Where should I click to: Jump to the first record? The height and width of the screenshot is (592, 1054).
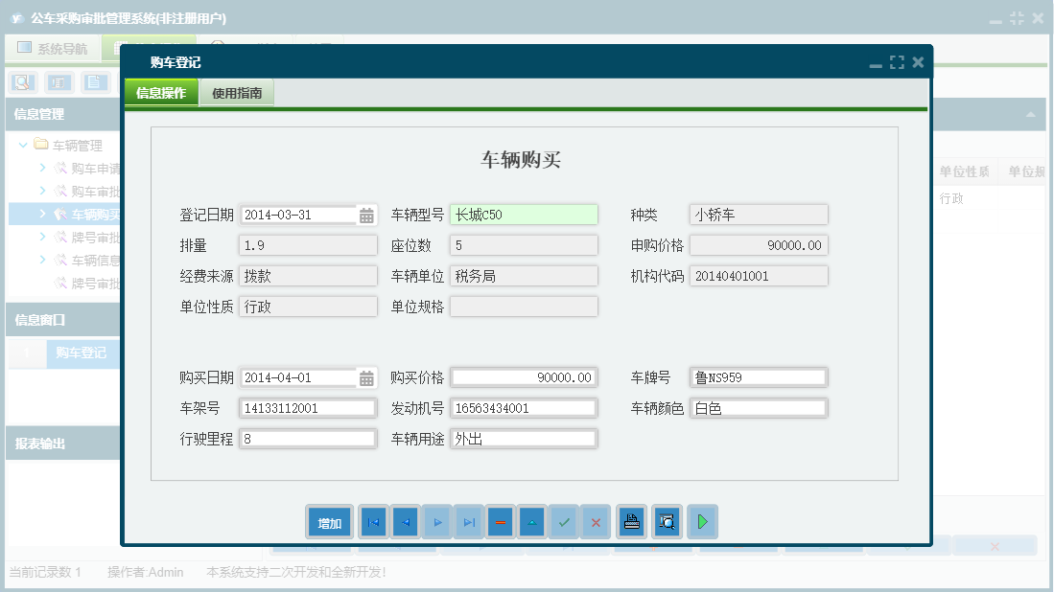click(373, 523)
